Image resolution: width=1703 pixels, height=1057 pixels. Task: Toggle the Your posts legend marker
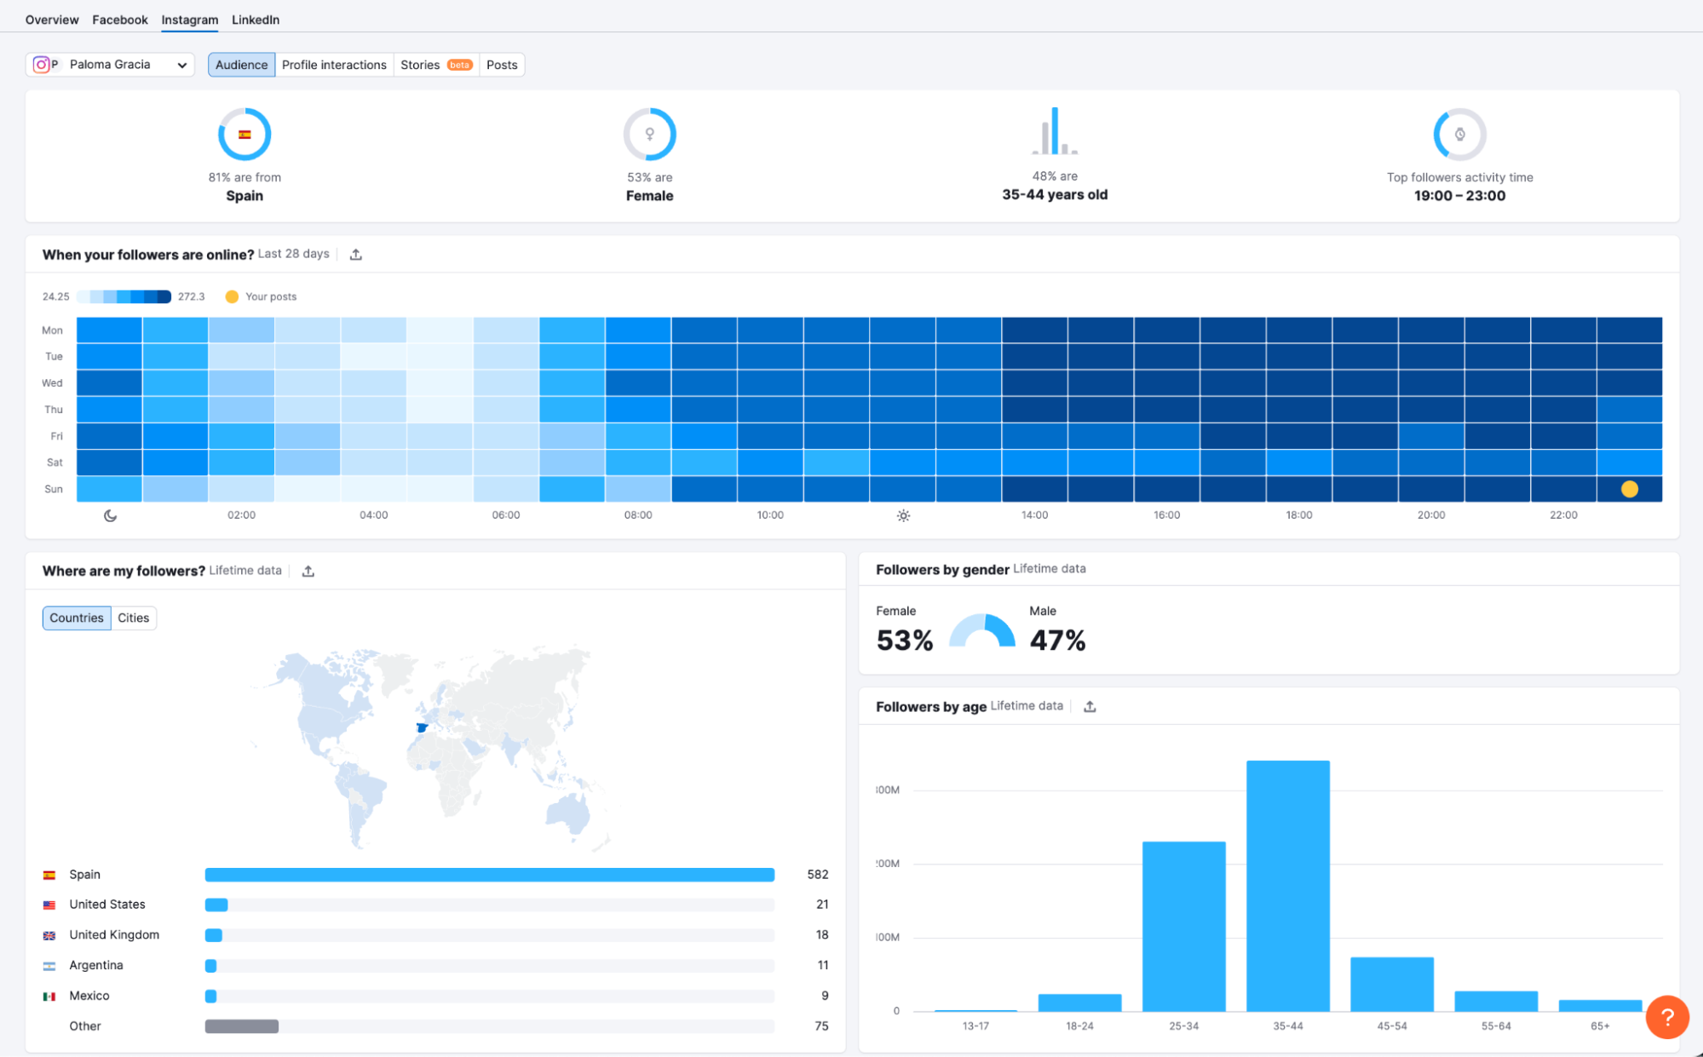(x=232, y=296)
